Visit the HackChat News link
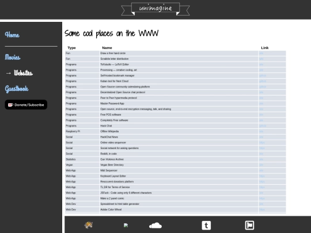Image resolution: width=311 pixels, height=233 pixels. click(261, 137)
